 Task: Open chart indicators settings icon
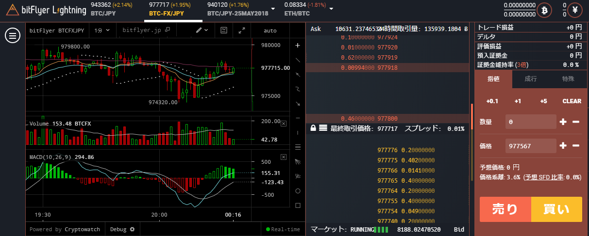pos(224,30)
